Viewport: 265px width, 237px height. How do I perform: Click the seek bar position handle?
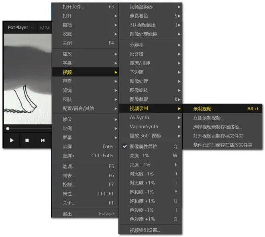tap(8, 129)
